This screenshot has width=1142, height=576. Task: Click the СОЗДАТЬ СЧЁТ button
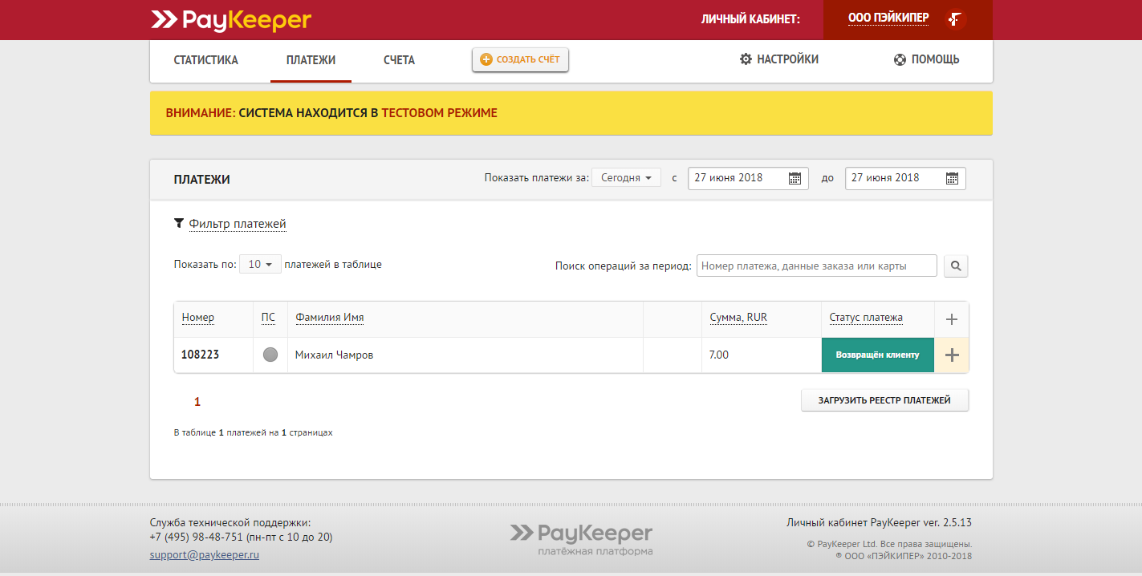(x=520, y=59)
